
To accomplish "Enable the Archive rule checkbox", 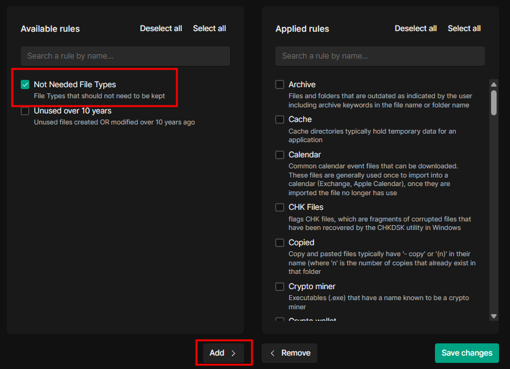I will (x=279, y=85).
